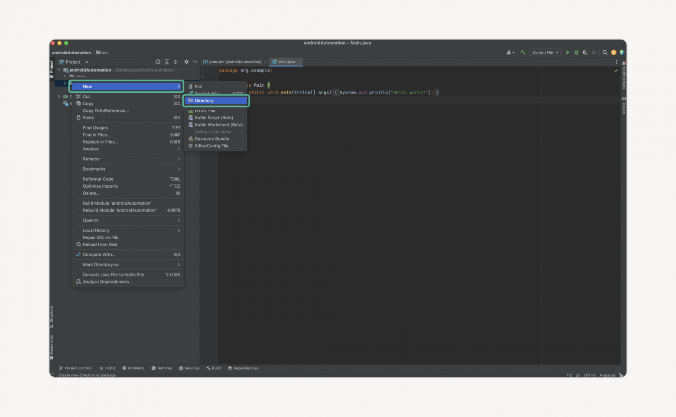
Task: Open the Maven side panel
Action: 624,105
